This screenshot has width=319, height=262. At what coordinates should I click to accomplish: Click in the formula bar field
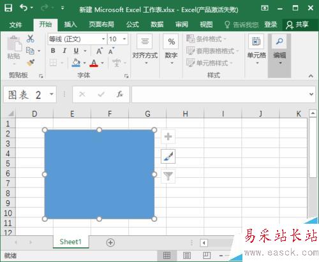220,94
